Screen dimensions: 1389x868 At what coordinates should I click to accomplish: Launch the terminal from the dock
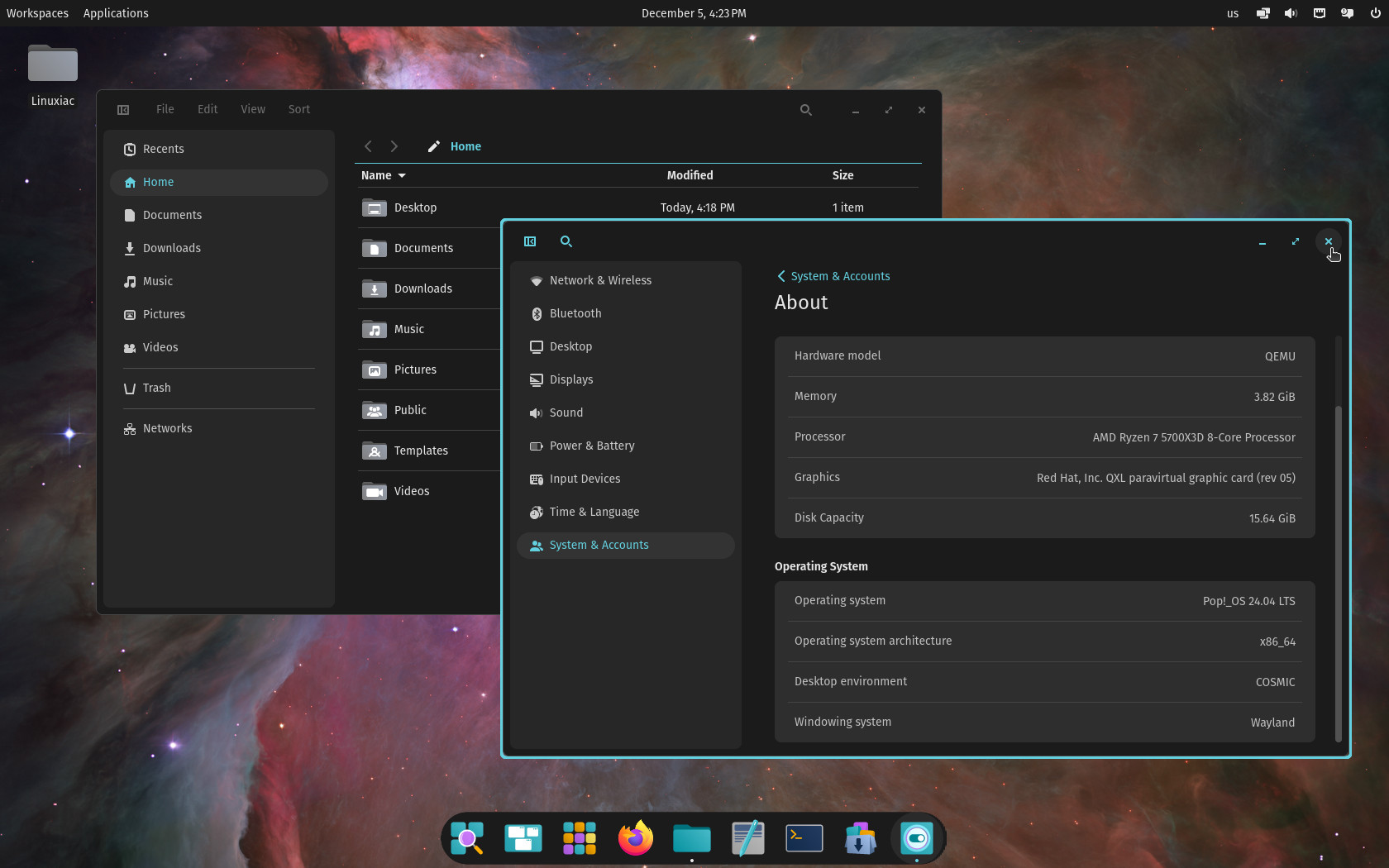coord(804,838)
